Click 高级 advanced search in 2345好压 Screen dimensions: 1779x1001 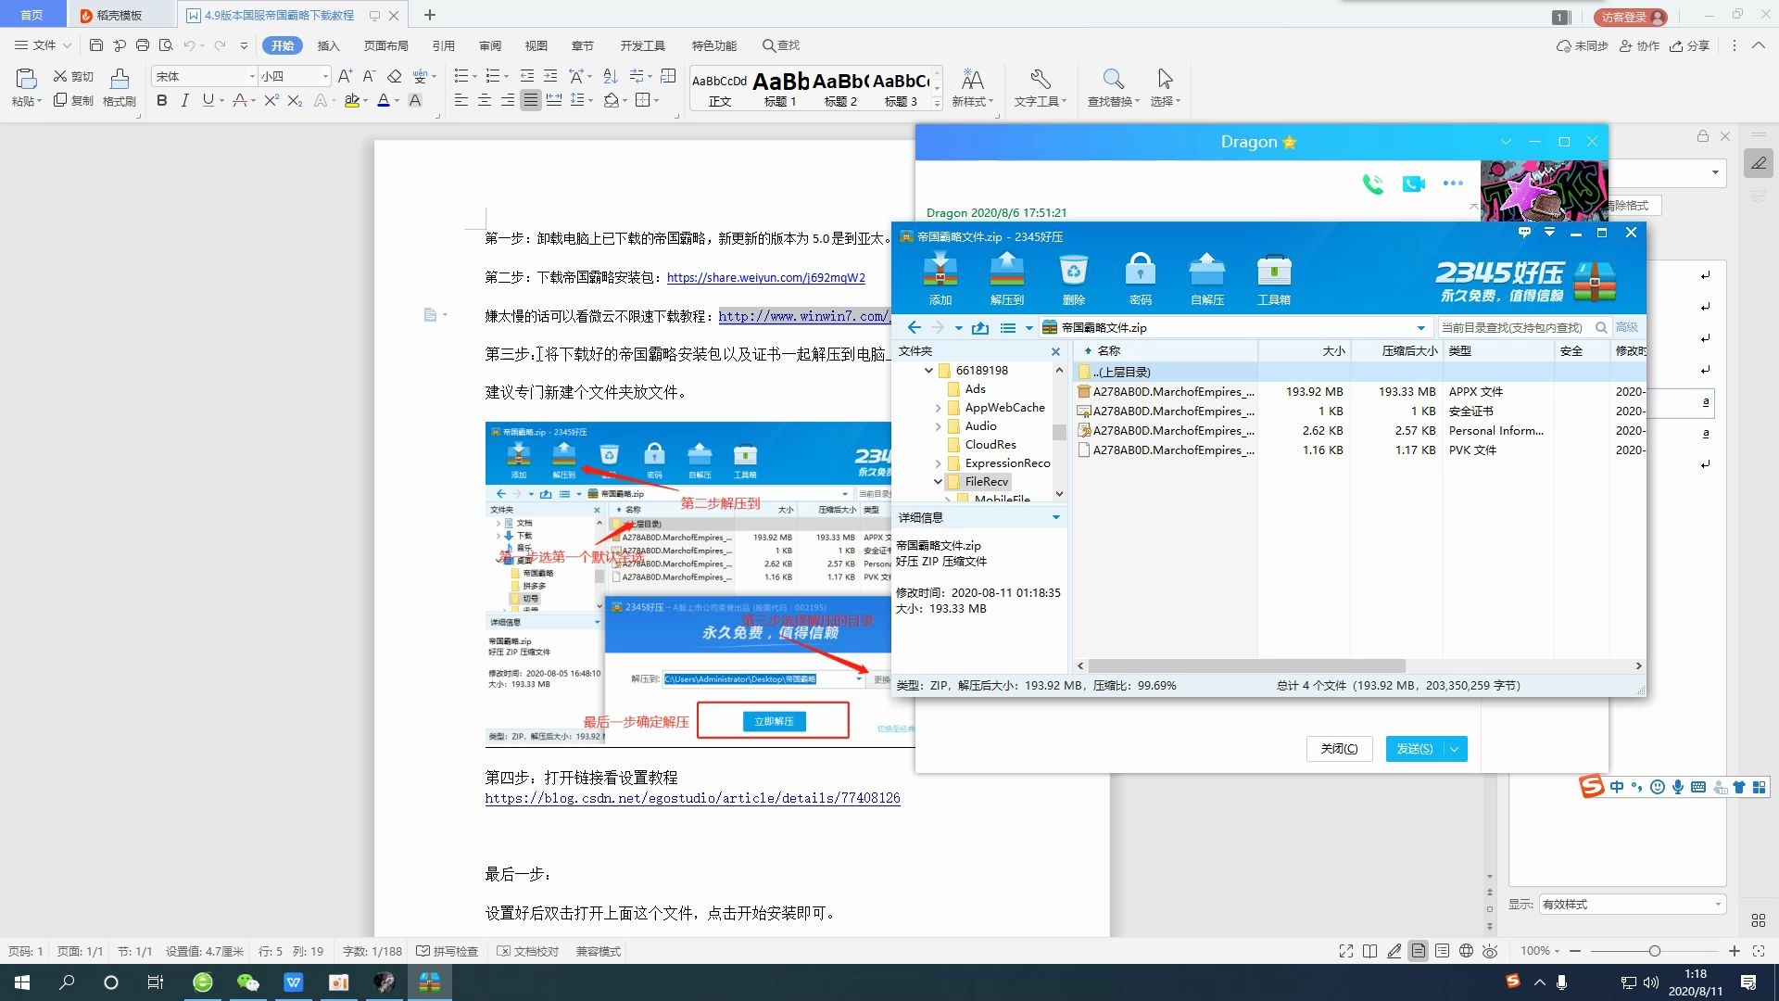[1627, 327]
